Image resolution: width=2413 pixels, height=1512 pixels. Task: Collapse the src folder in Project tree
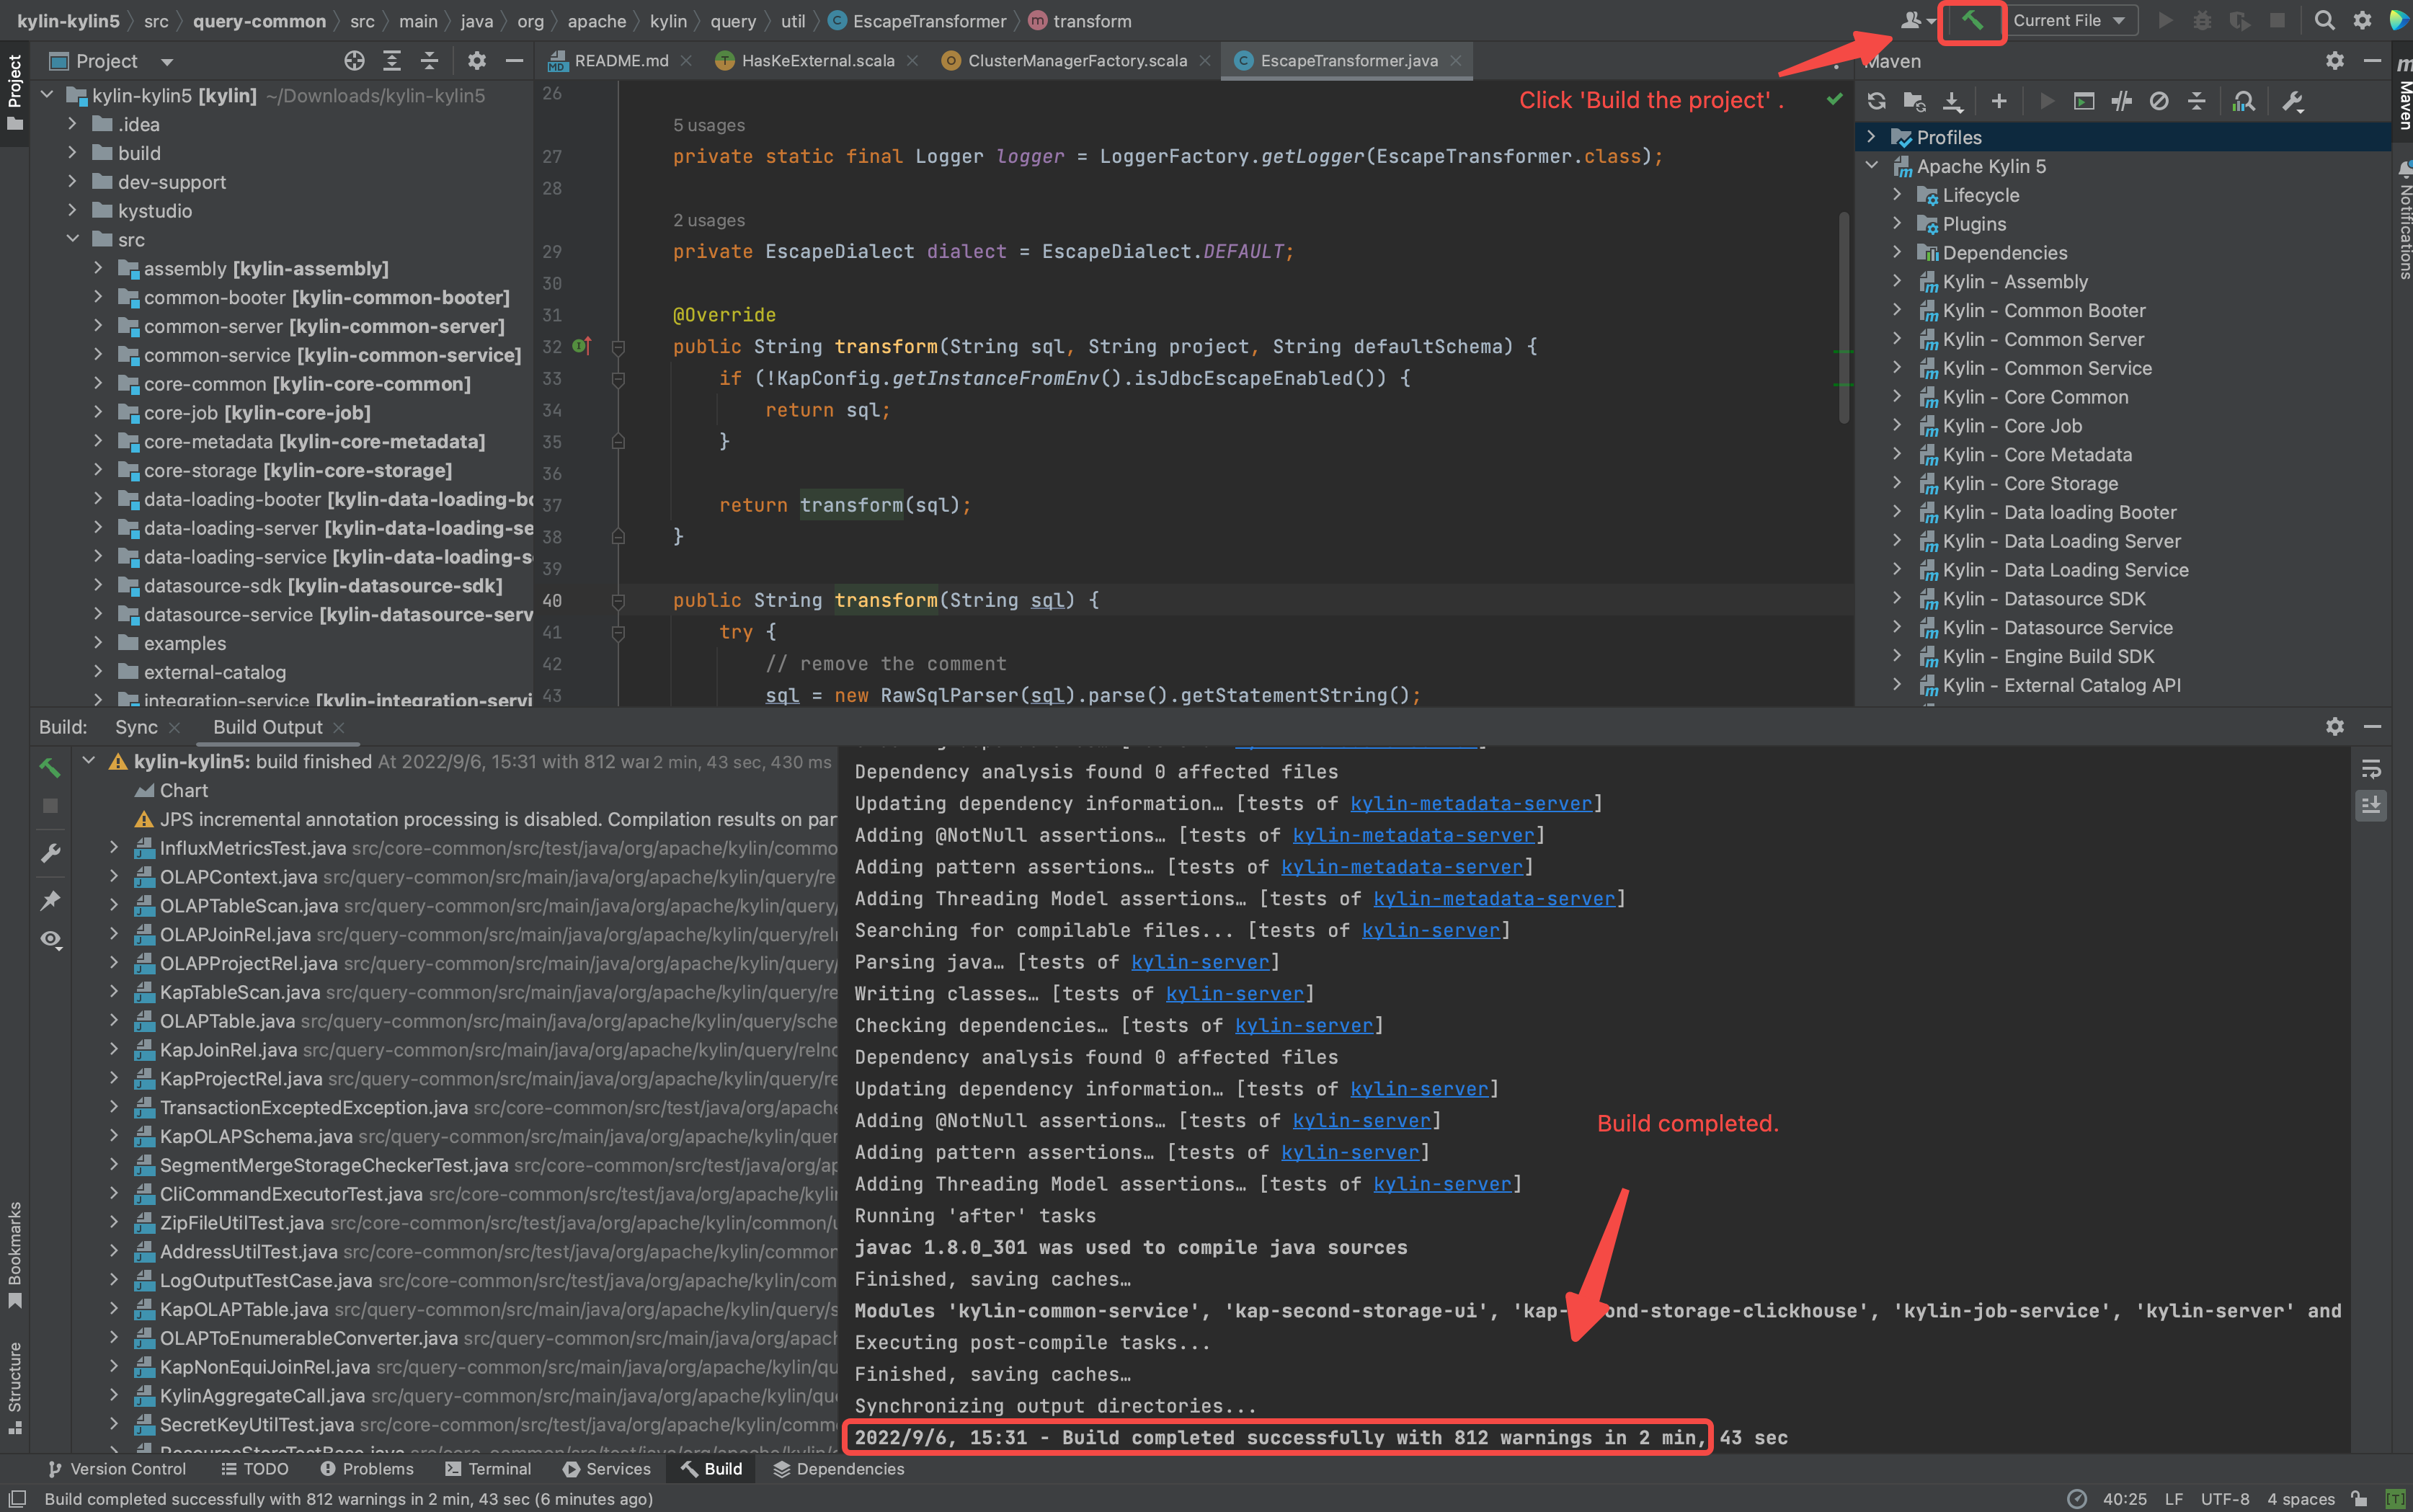click(x=73, y=240)
